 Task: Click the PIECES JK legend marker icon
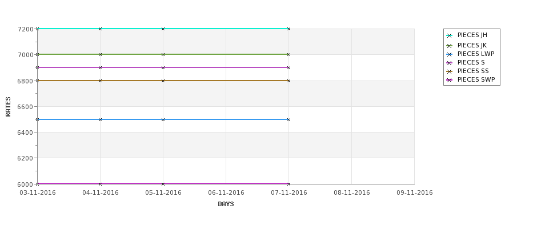[x=450, y=46]
